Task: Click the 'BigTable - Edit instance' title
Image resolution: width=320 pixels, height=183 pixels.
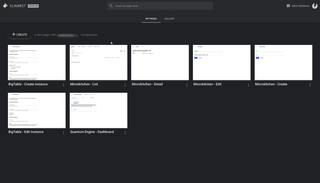Action: (26, 132)
